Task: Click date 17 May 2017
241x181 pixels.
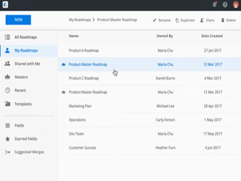Action: tap(213, 134)
